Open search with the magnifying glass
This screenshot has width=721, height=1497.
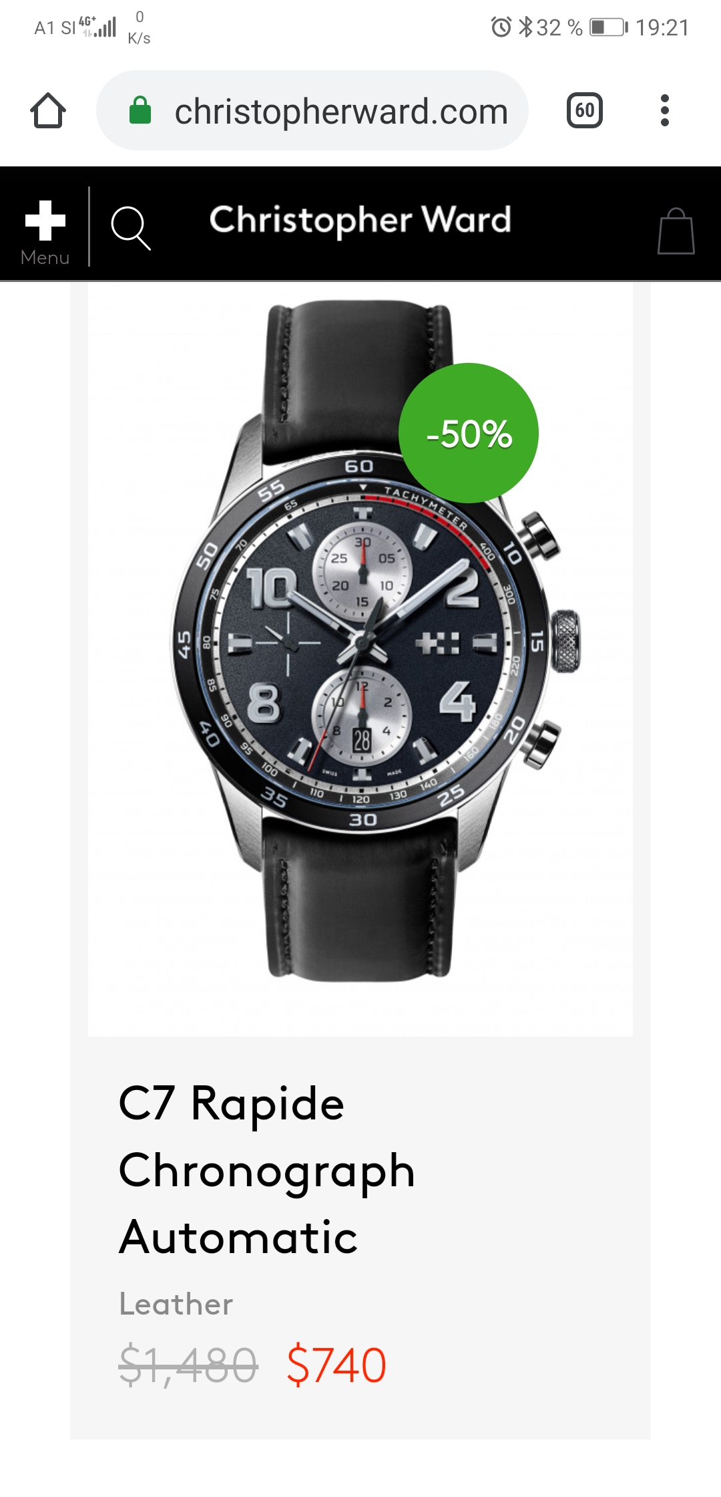coord(131,228)
